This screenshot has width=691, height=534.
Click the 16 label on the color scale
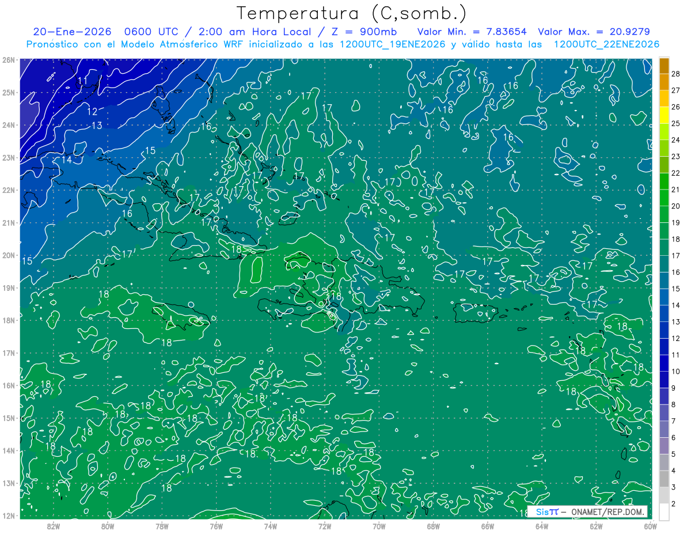click(x=675, y=272)
